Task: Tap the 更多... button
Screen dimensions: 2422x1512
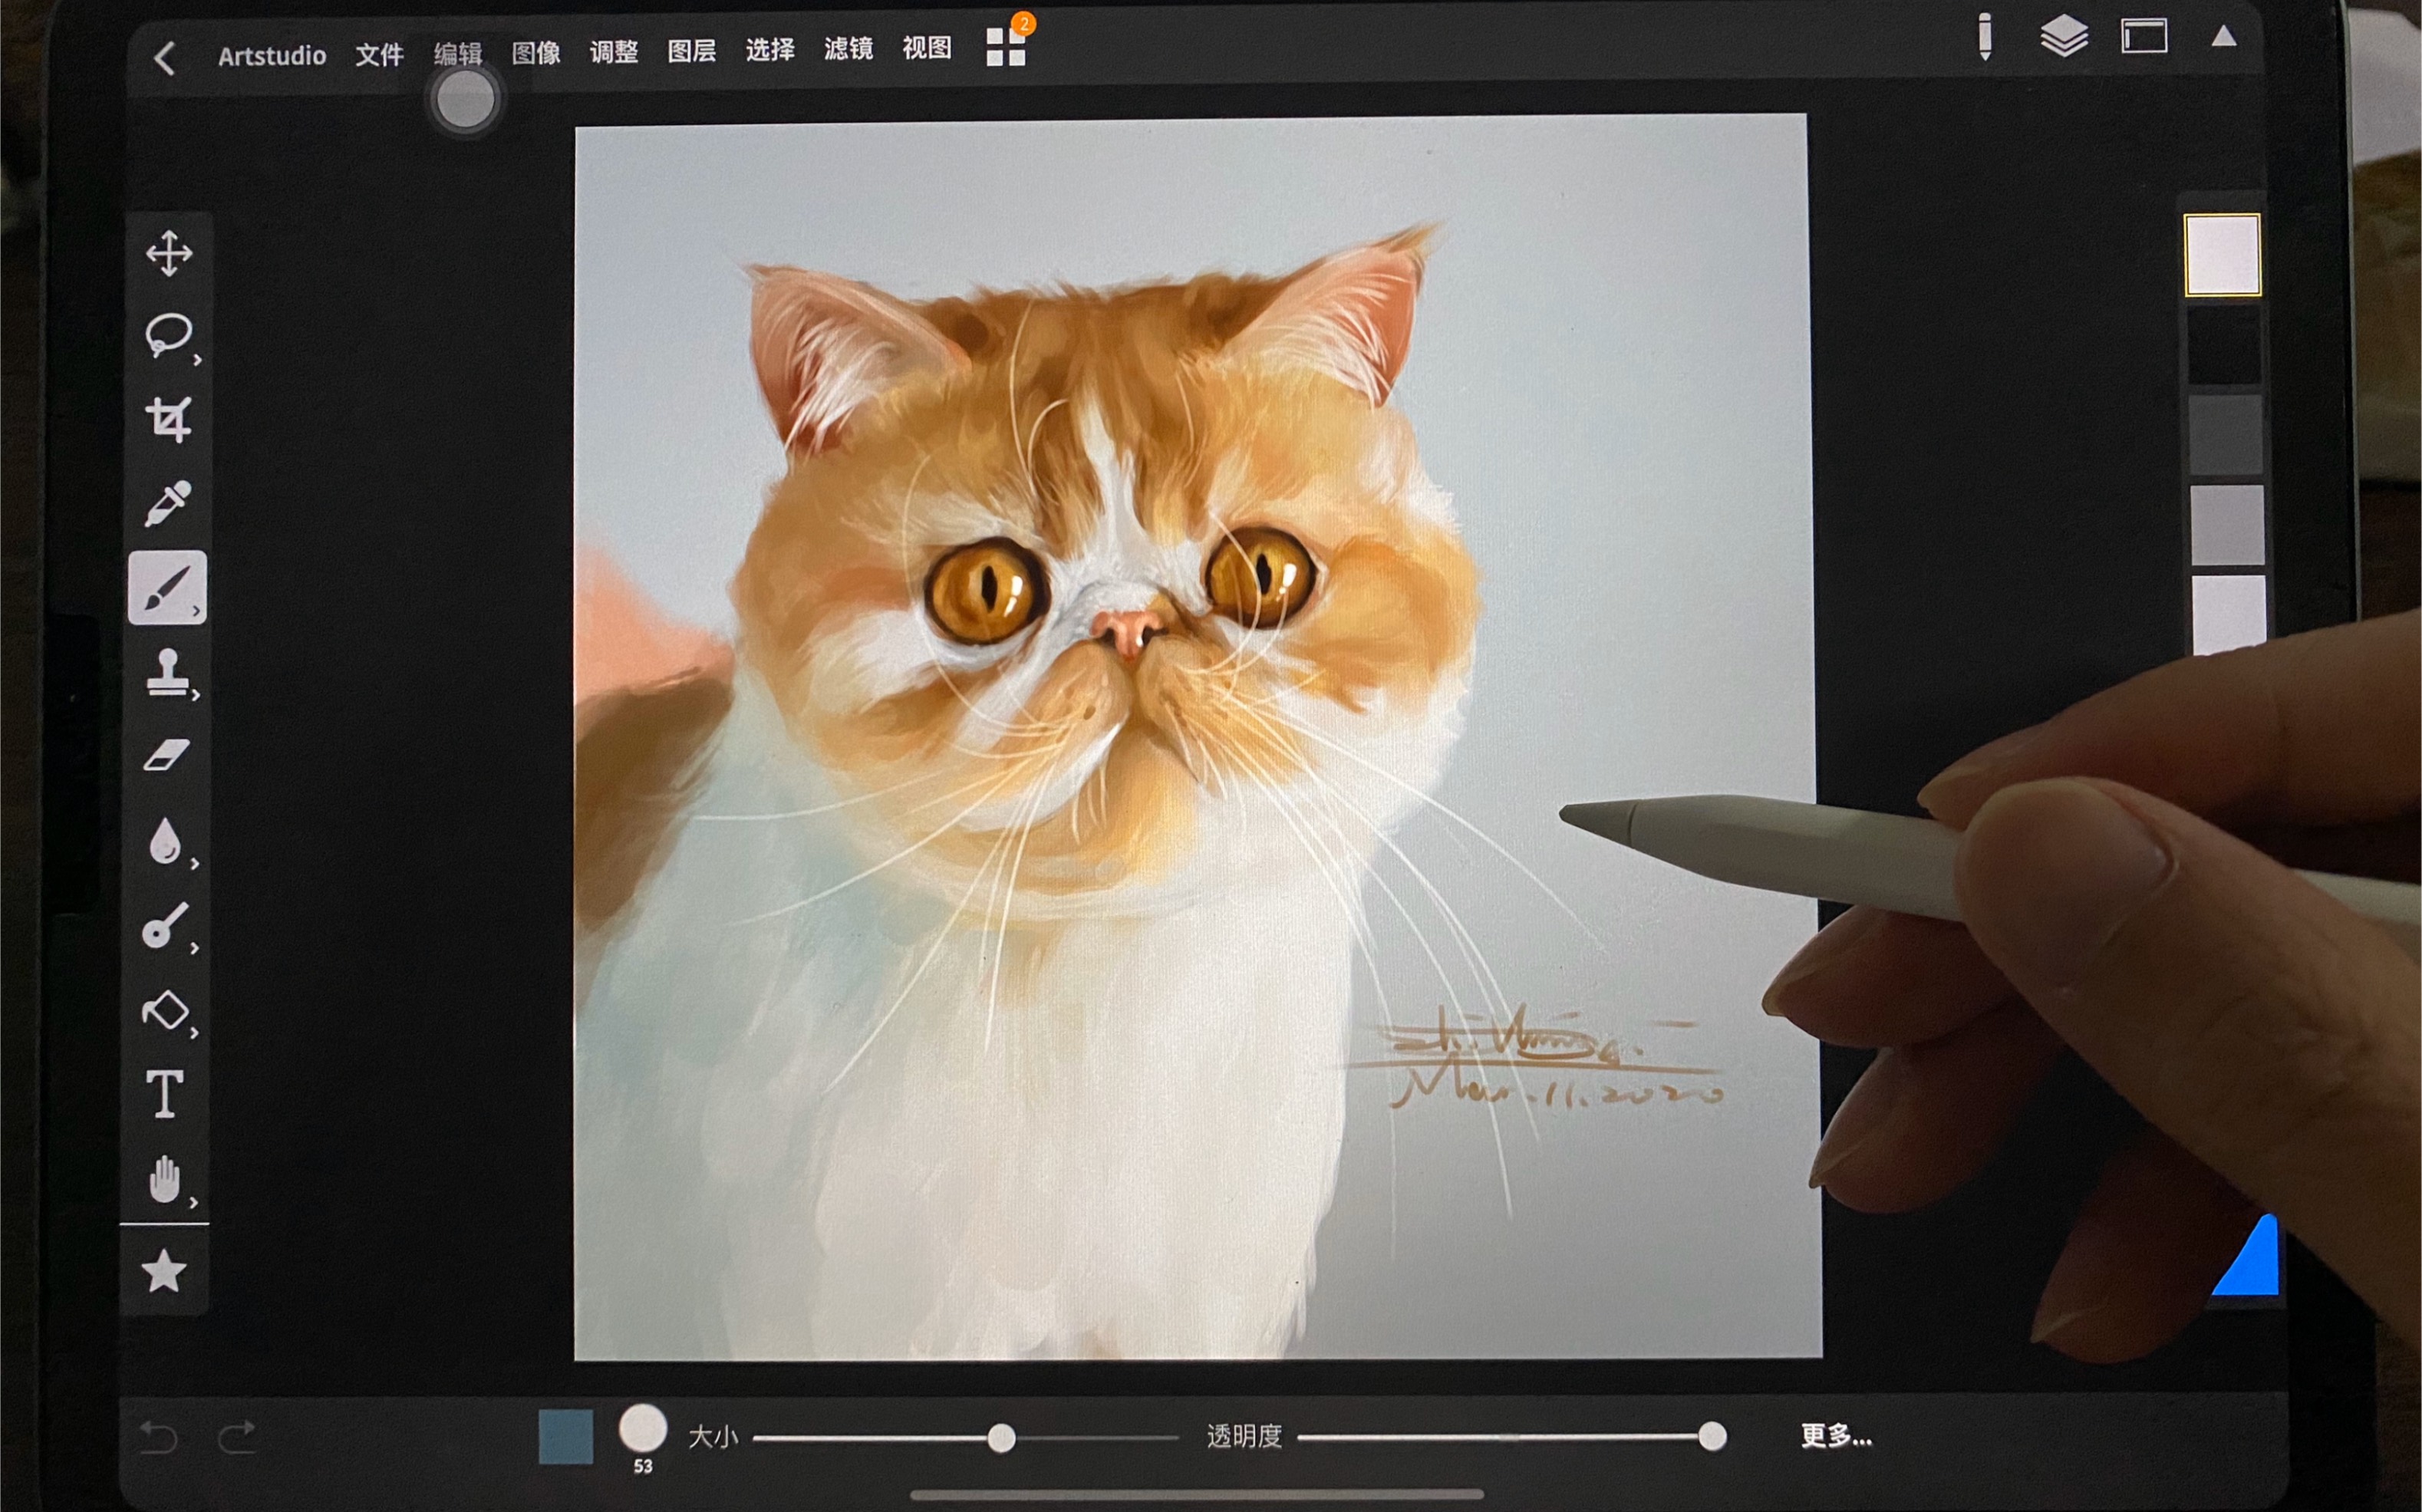Action: click(x=1836, y=1436)
